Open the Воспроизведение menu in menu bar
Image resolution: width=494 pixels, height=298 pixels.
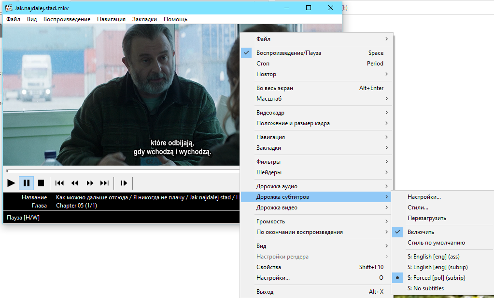click(x=67, y=19)
